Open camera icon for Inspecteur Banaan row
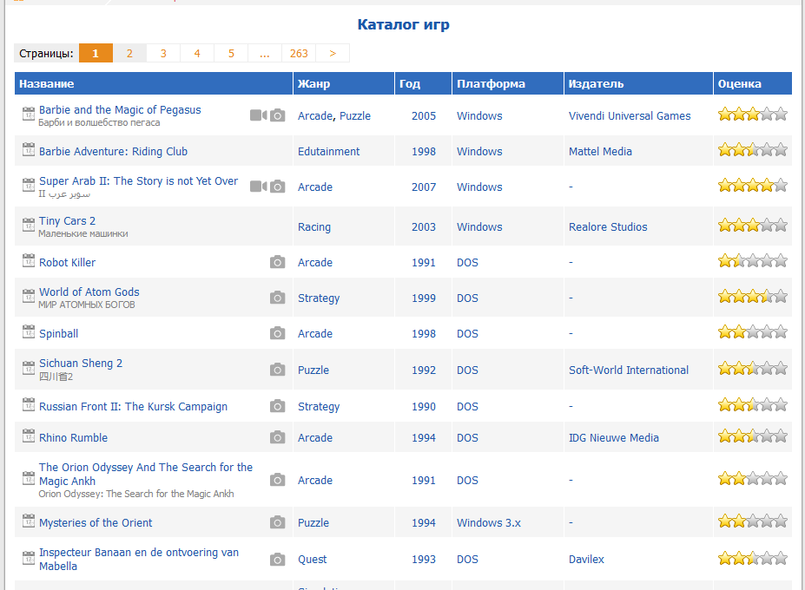This screenshot has width=805, height=590. pyautogui.click(x=277, y=560)
